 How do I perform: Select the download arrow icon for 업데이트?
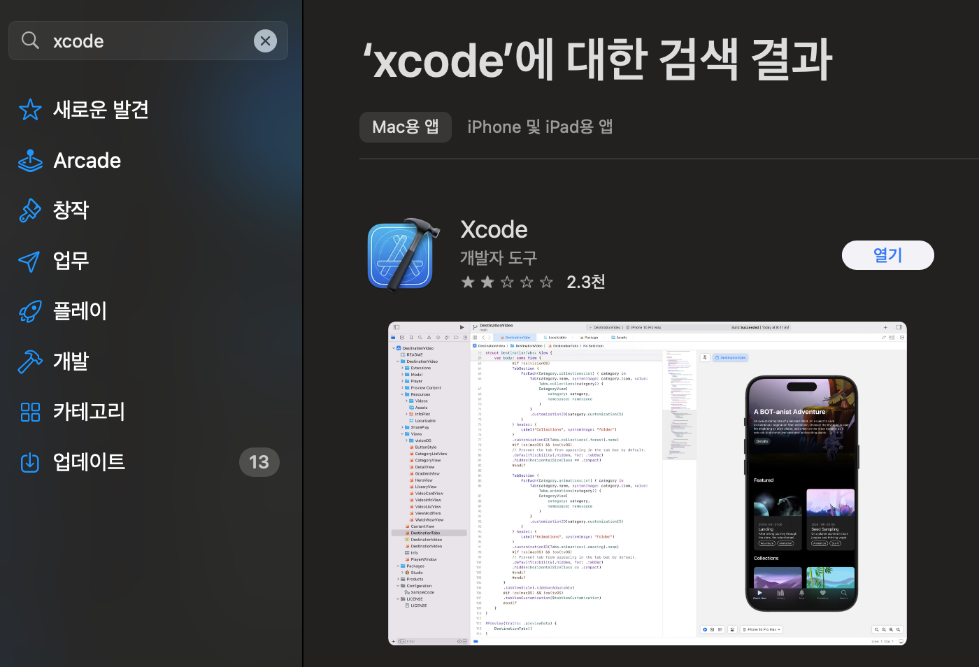click(30, 462)
